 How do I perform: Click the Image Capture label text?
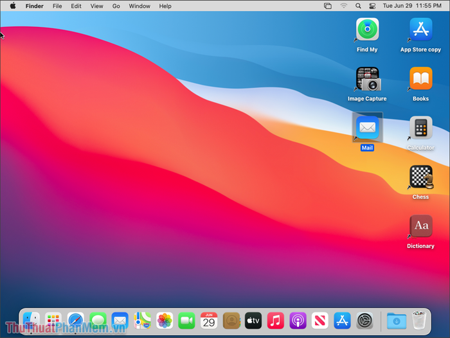[367, 99]
